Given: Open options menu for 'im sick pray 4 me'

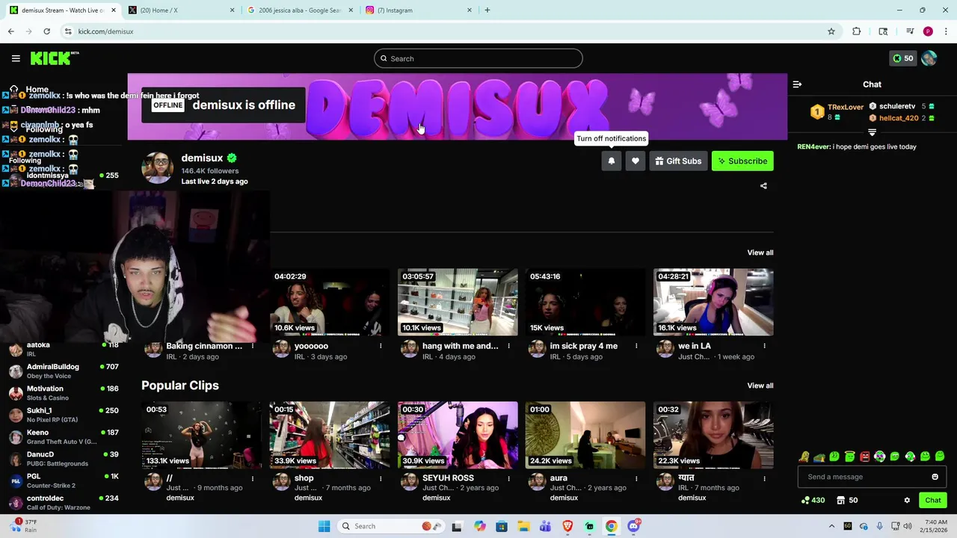Looking at the screenshot, I should 636,346.
